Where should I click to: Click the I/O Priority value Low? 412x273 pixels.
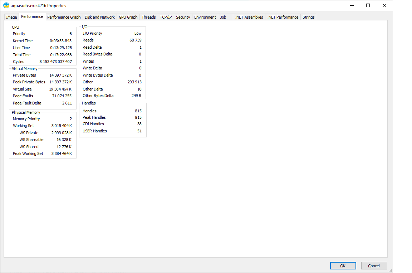tap(138, 33)
